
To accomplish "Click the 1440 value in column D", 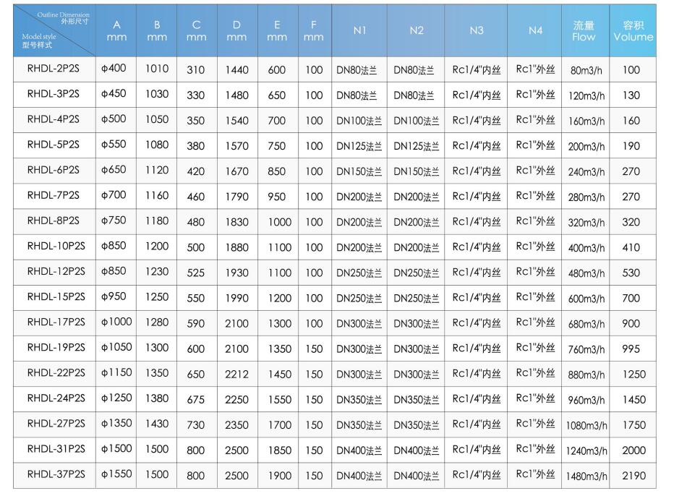I will coord(237,69).
